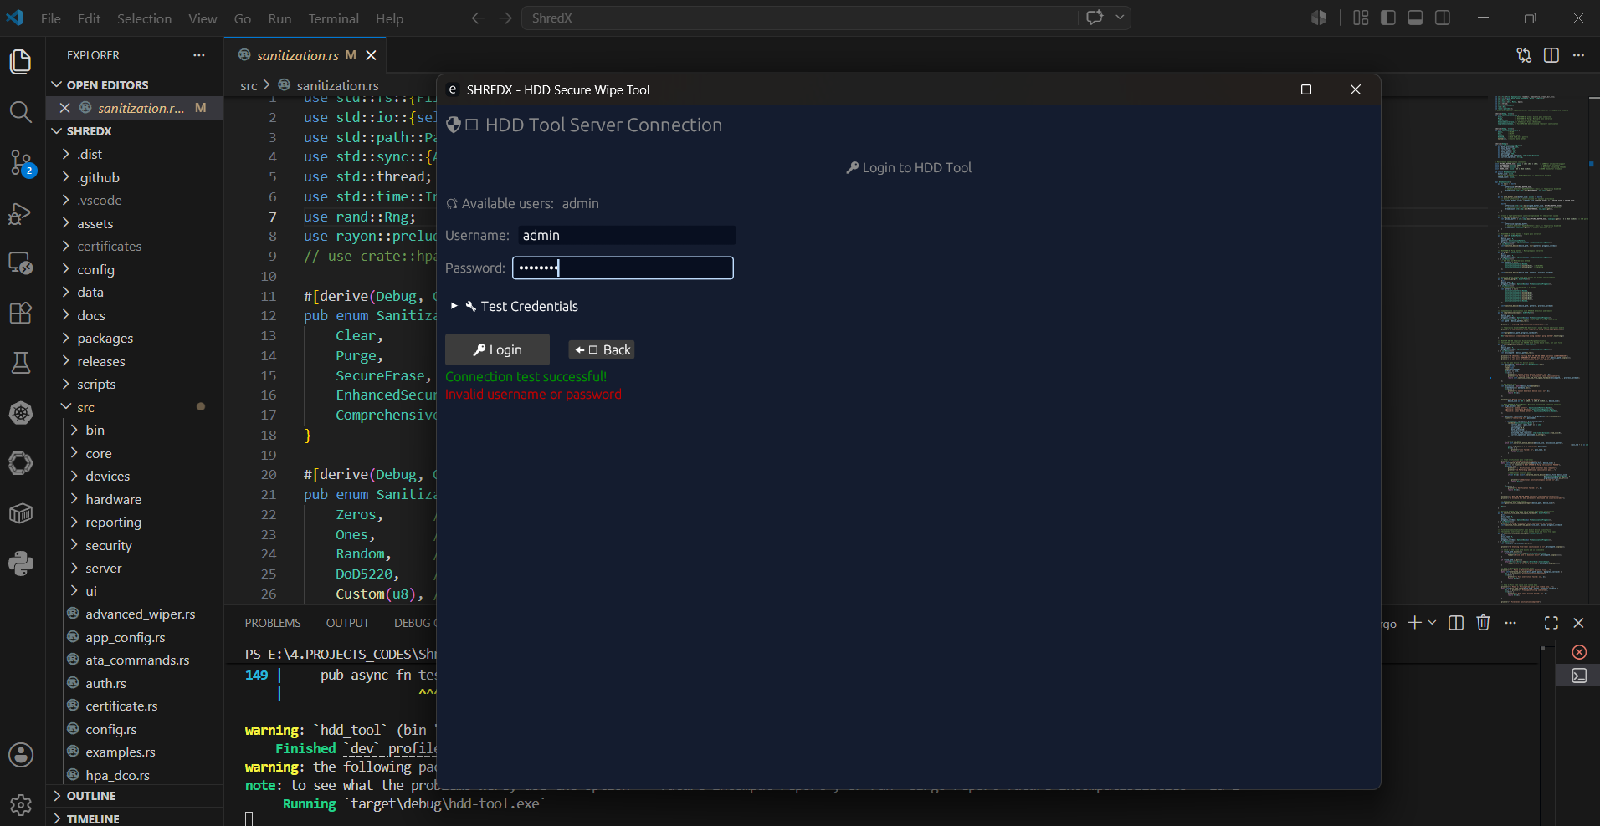Click the ShredX command center search box
The image size is (1600, 826).
[x=800, y=18]
